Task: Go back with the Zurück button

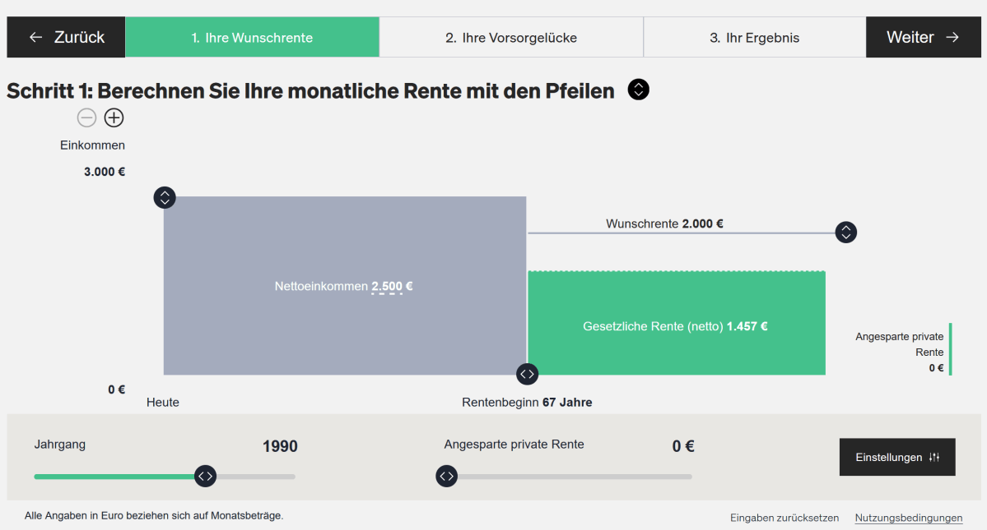Action: (66, 37)
